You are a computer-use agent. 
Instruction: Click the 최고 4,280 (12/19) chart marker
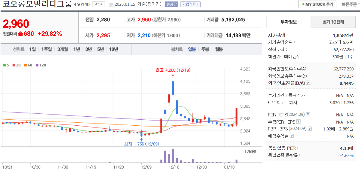click(173, 70)
